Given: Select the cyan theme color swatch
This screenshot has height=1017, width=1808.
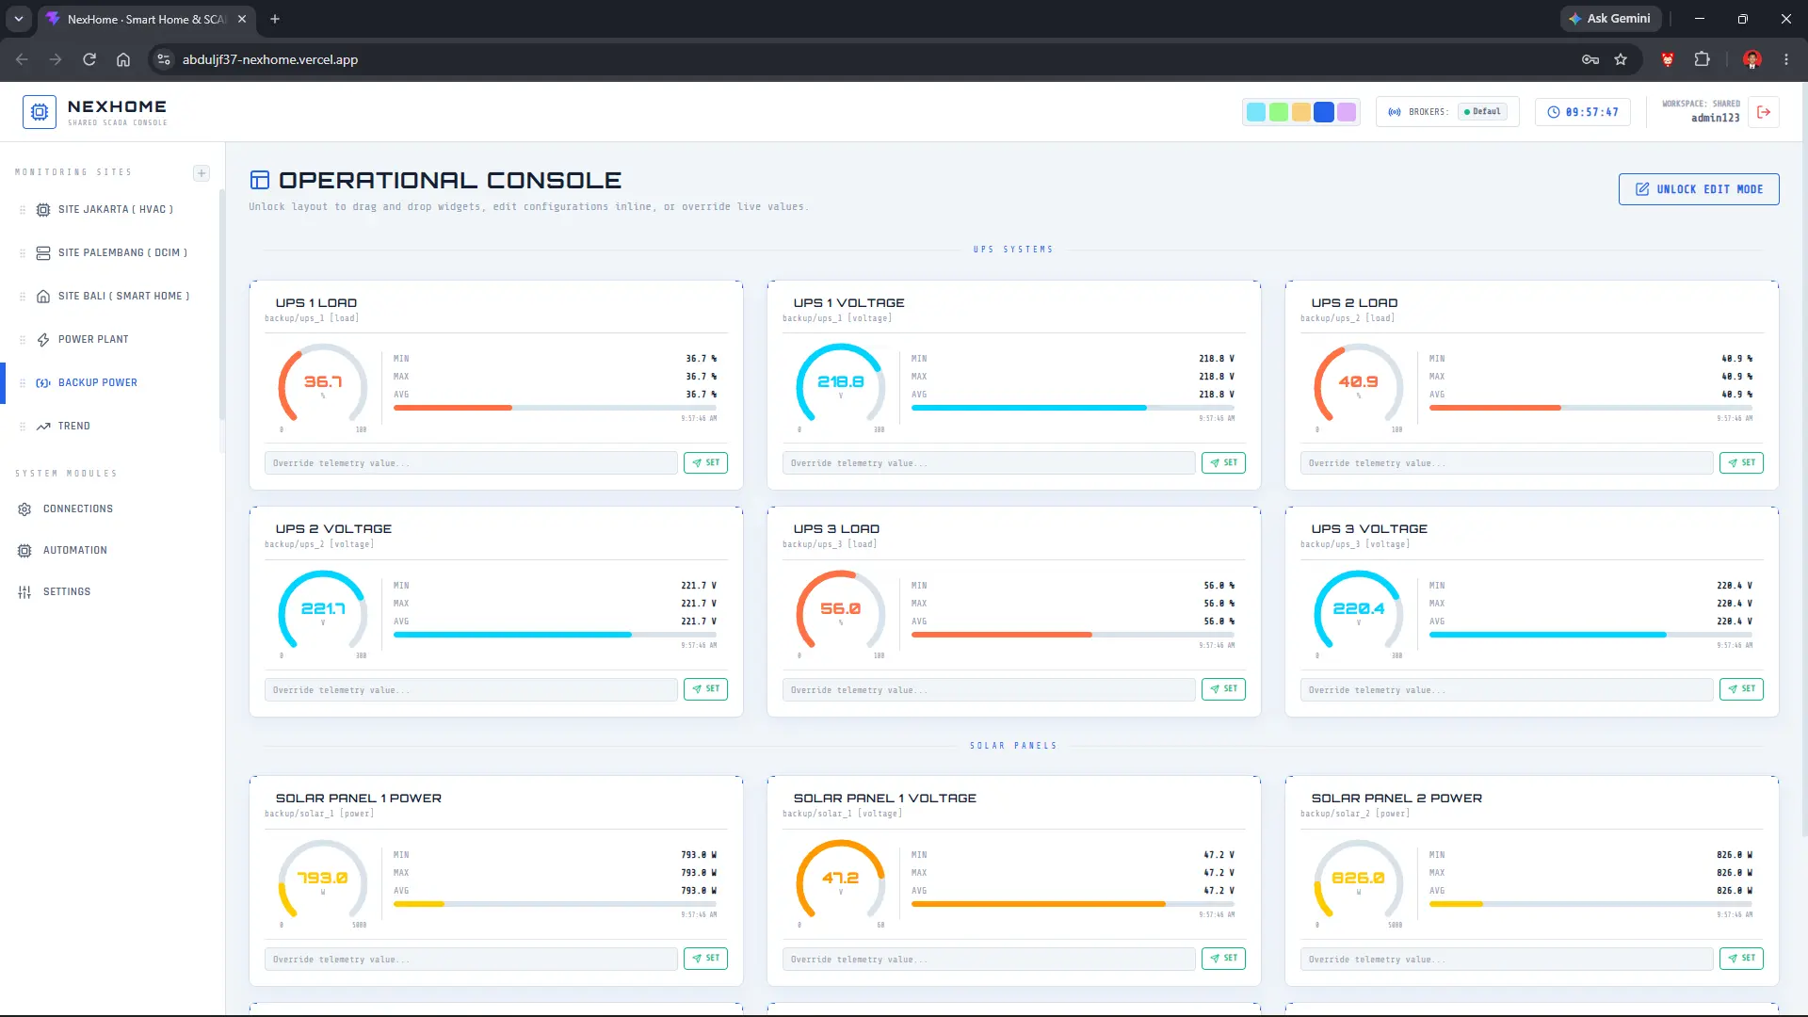Looking at the screenshot, I should coord(1256,112).
